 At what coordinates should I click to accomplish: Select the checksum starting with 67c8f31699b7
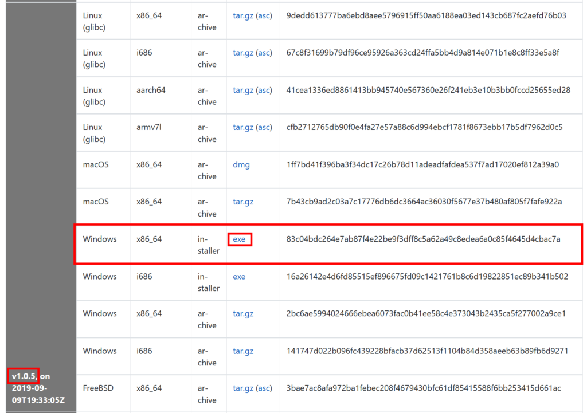pos(422,53)
